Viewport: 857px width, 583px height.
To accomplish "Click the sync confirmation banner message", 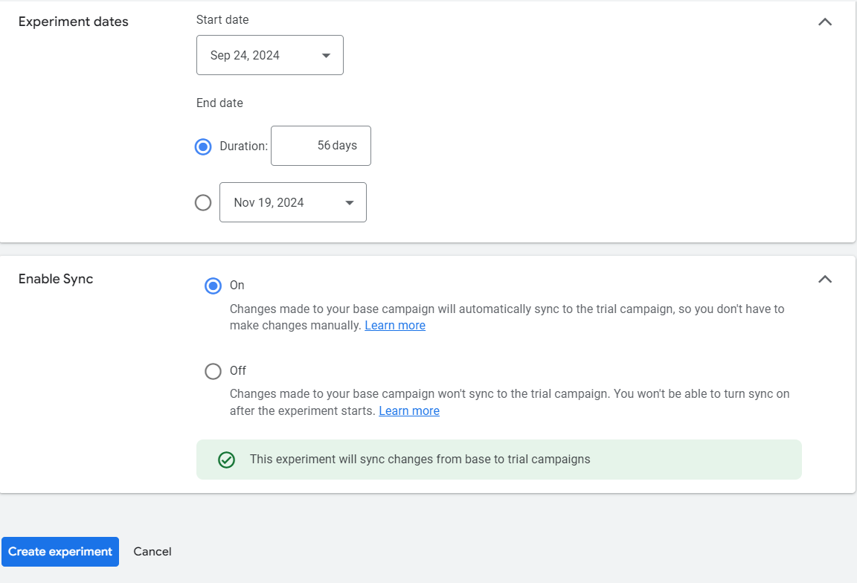I will (420, 460).
